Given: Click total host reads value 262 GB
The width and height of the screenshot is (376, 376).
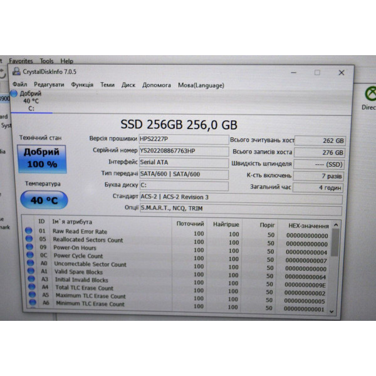Looking at the screenshot, I should pos(320,141).
